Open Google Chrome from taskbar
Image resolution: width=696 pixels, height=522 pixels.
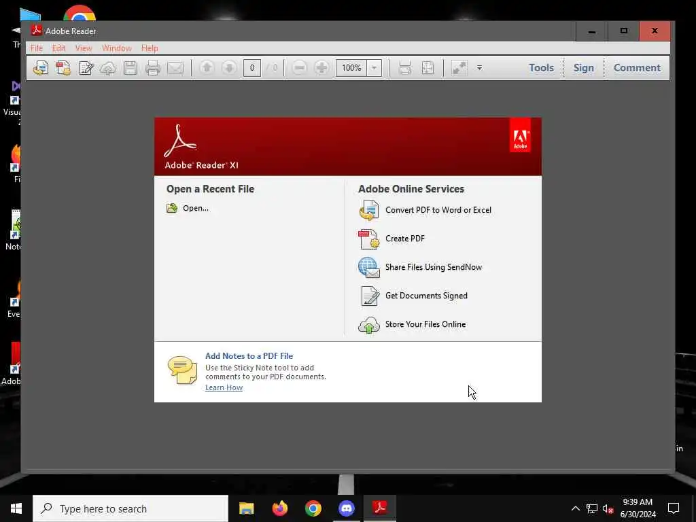(x=313, y=508)
